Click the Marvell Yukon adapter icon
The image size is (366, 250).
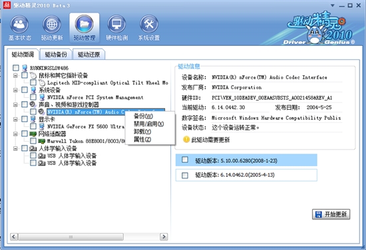click(41, 141)
